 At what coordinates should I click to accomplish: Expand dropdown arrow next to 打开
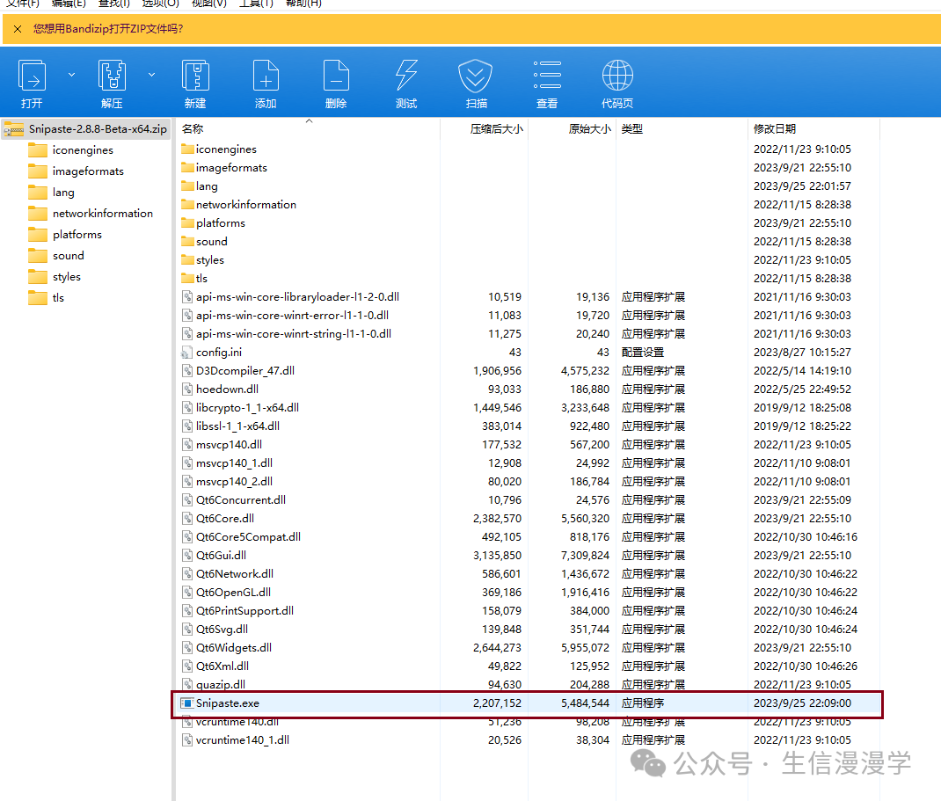[x=71, y=75]
